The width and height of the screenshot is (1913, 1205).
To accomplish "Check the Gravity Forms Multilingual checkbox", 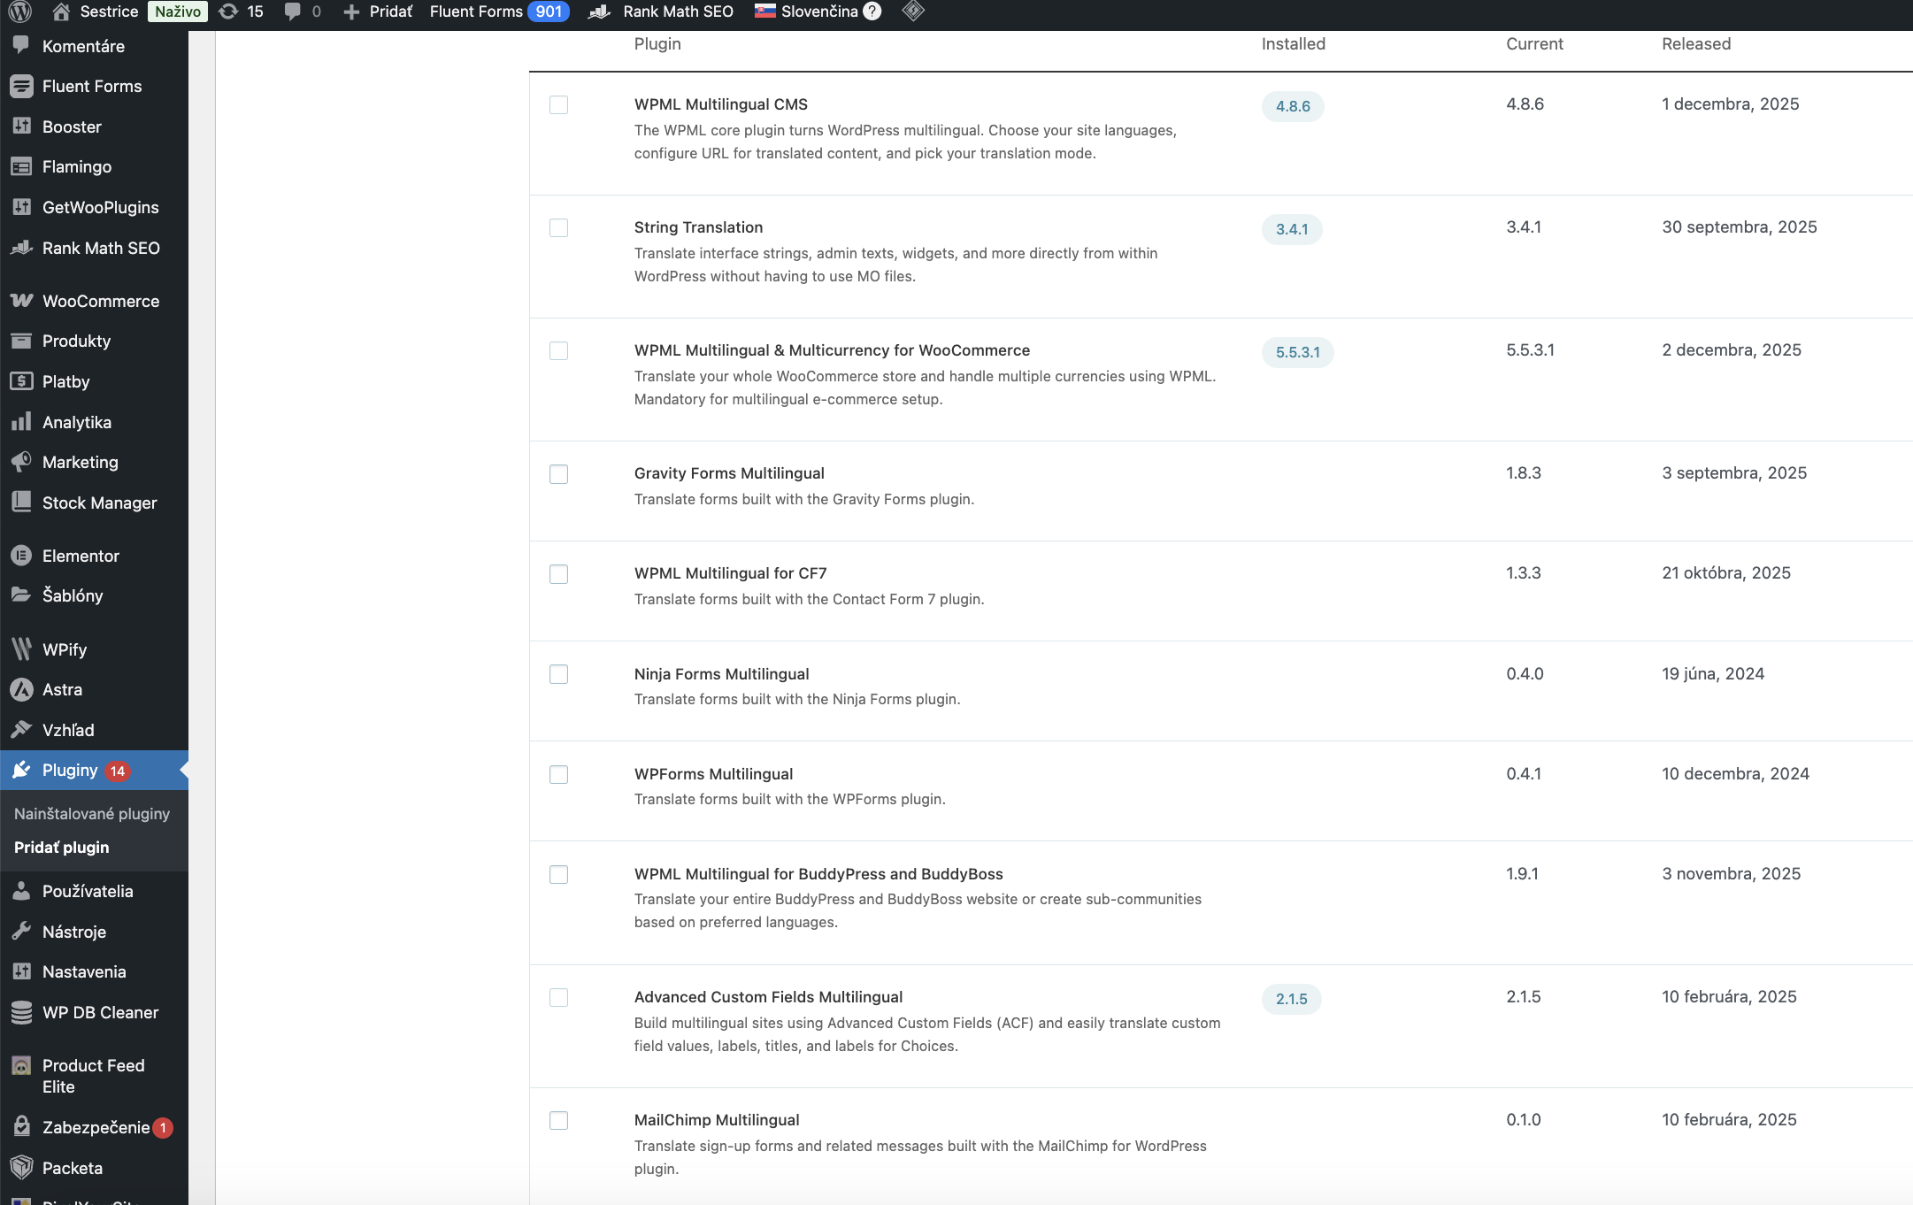I will coord(558,474).
